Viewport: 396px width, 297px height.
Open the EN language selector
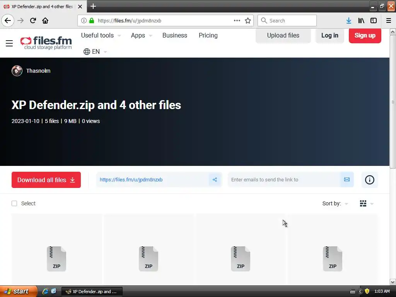coord(95,51)
